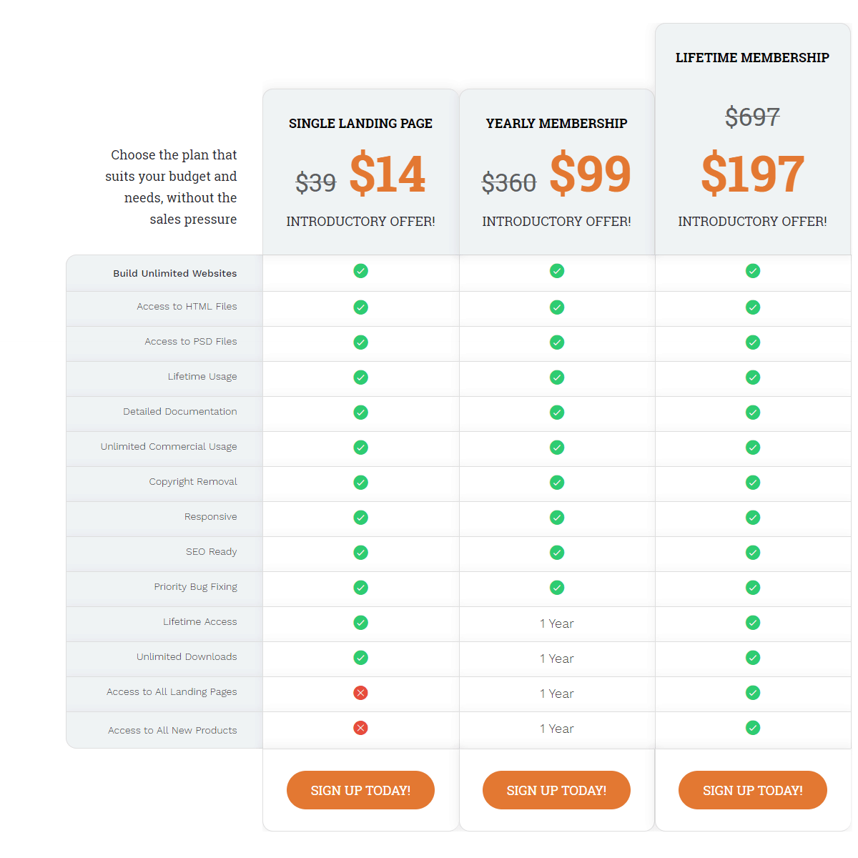Select the checkmark for Copyright Removal in Single Landing Page
The width and height of the screenshot is (858, 858).
360,482
